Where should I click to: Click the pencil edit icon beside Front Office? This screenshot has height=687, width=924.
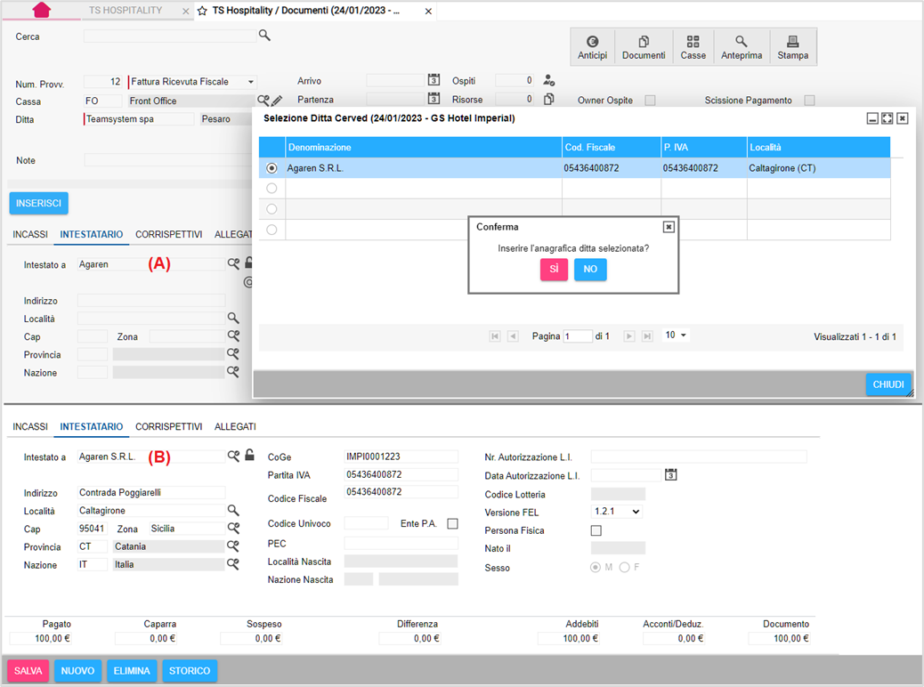[x=277, y=101]
